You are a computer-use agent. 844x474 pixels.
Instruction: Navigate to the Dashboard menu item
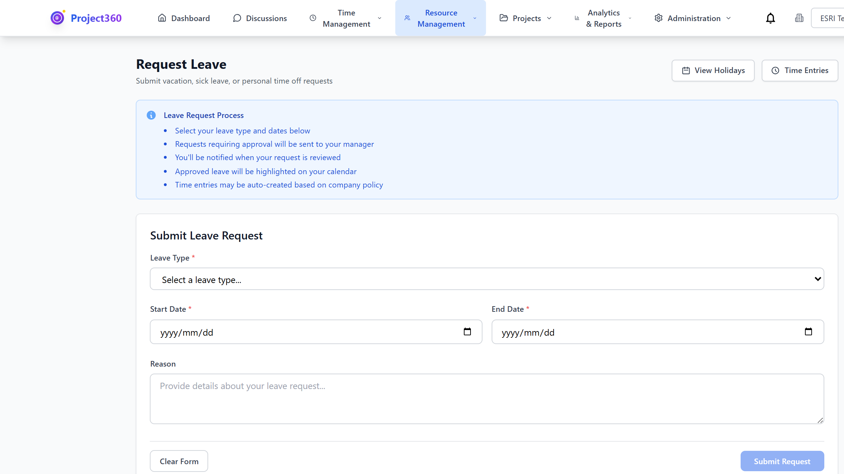pos(184,18)
